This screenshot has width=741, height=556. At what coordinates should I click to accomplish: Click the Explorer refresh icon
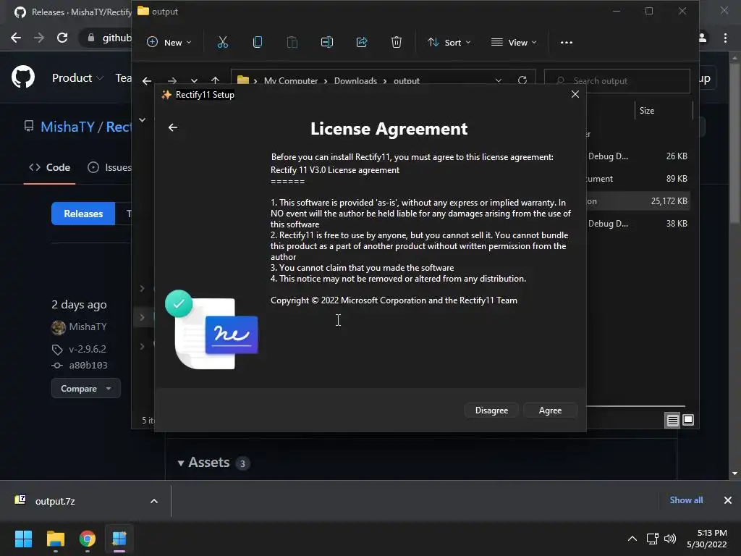(522, 80)
